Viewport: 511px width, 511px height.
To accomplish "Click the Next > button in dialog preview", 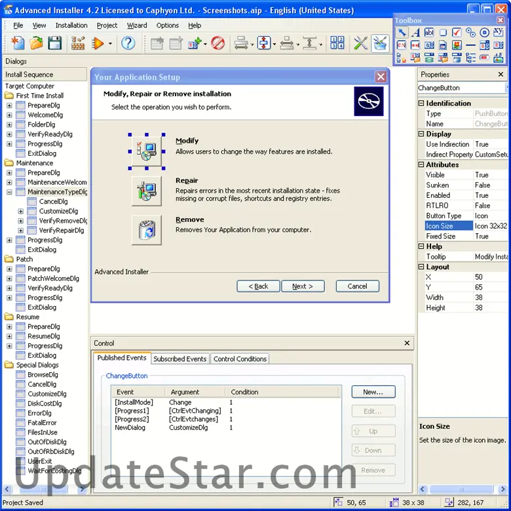I will point(303,286).
